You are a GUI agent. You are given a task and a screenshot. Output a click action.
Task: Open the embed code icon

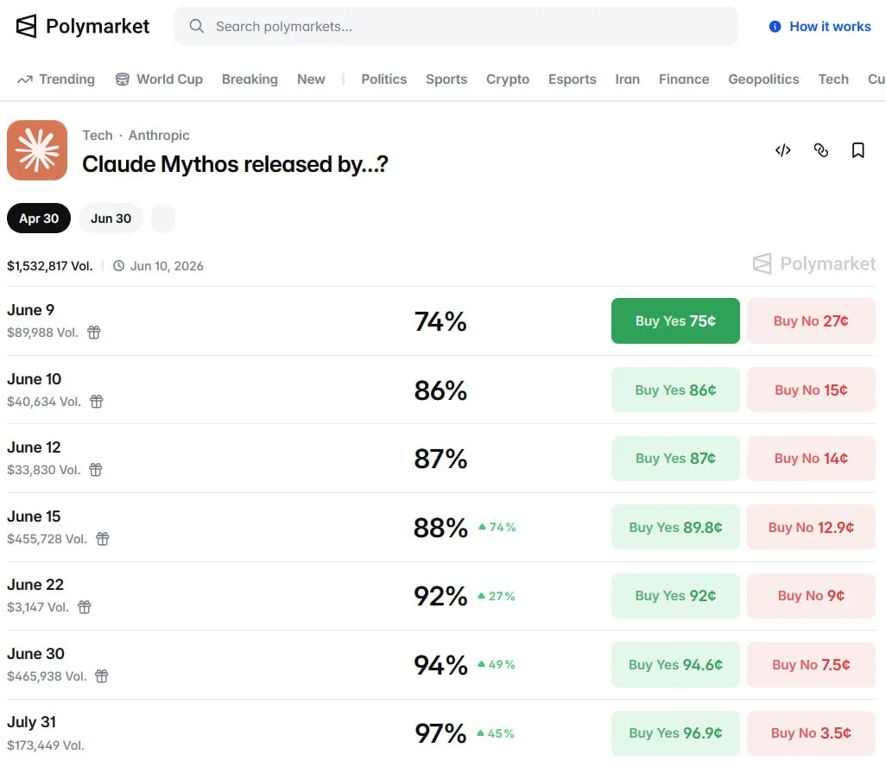pyautogui.click(x=782, y=150)
